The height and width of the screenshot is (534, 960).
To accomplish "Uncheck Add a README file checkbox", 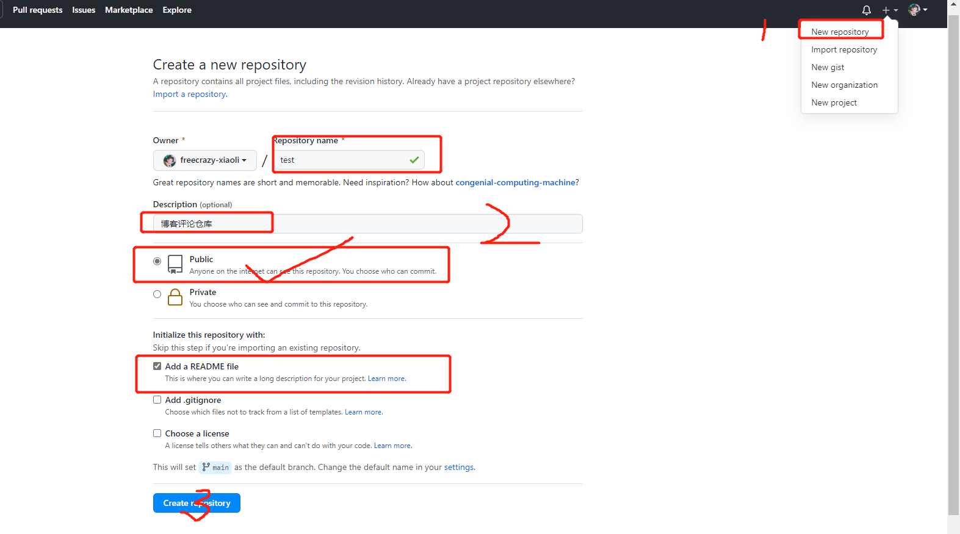I will tap(157, 366).
